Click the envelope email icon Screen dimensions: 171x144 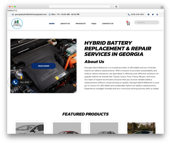coord(13,14)
